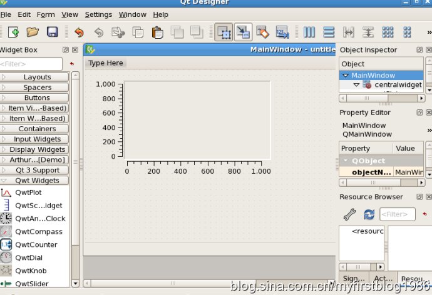Viewport: 432px width, 295px height.
Task: Select the QwtCounter widget
Action: pos(36,245)
